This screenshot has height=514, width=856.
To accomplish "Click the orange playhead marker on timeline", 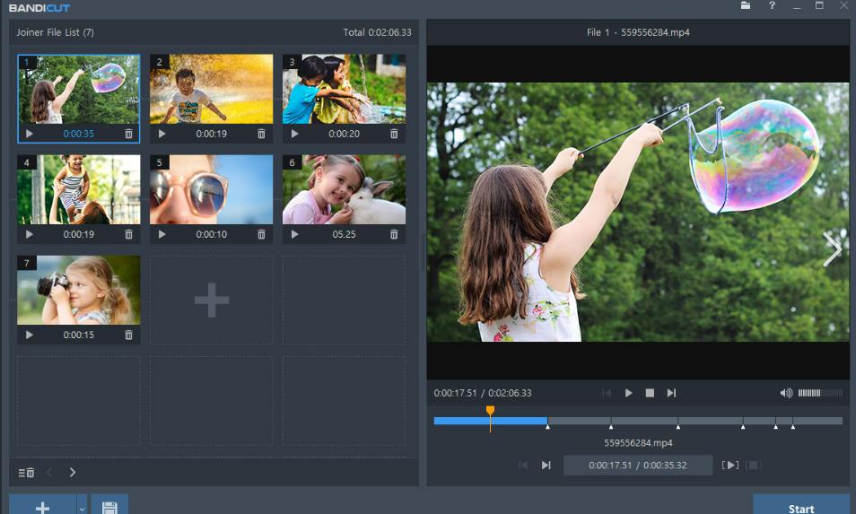I will coord(490,412).
